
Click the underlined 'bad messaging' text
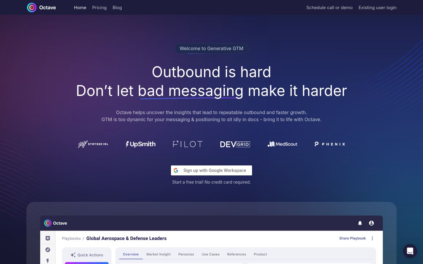[191, 91]
